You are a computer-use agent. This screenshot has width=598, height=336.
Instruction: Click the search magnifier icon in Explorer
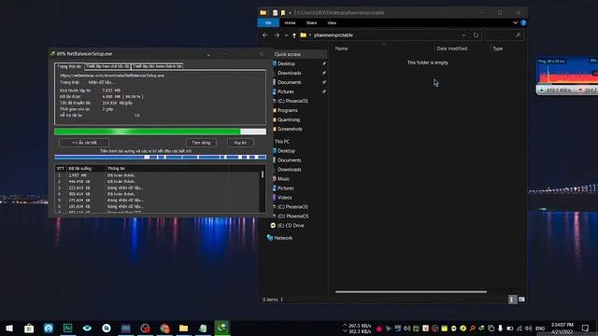(x=518, y=35)
